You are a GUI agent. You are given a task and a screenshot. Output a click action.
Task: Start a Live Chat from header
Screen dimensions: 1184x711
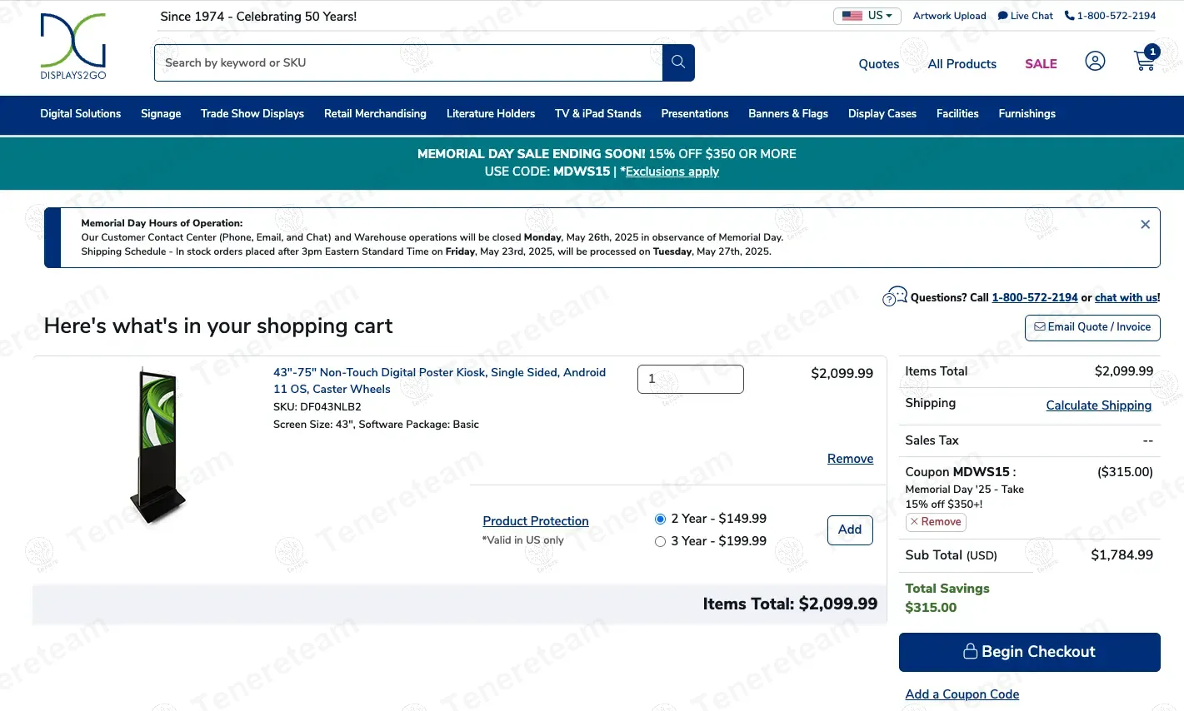click(x=1026, y=16)
